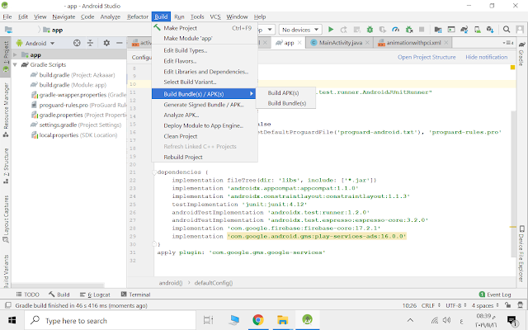Open Chrome from Windows taskbar
This screenshot has width=528, height=330.
(x=258, y=320)
